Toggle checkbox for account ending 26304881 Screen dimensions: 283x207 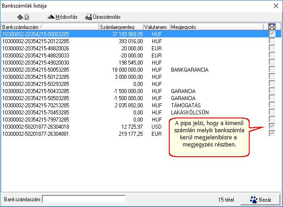coord(272,134)
